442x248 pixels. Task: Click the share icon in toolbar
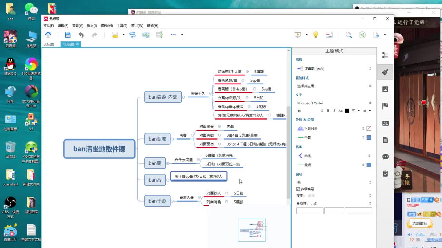coord(362,35)
